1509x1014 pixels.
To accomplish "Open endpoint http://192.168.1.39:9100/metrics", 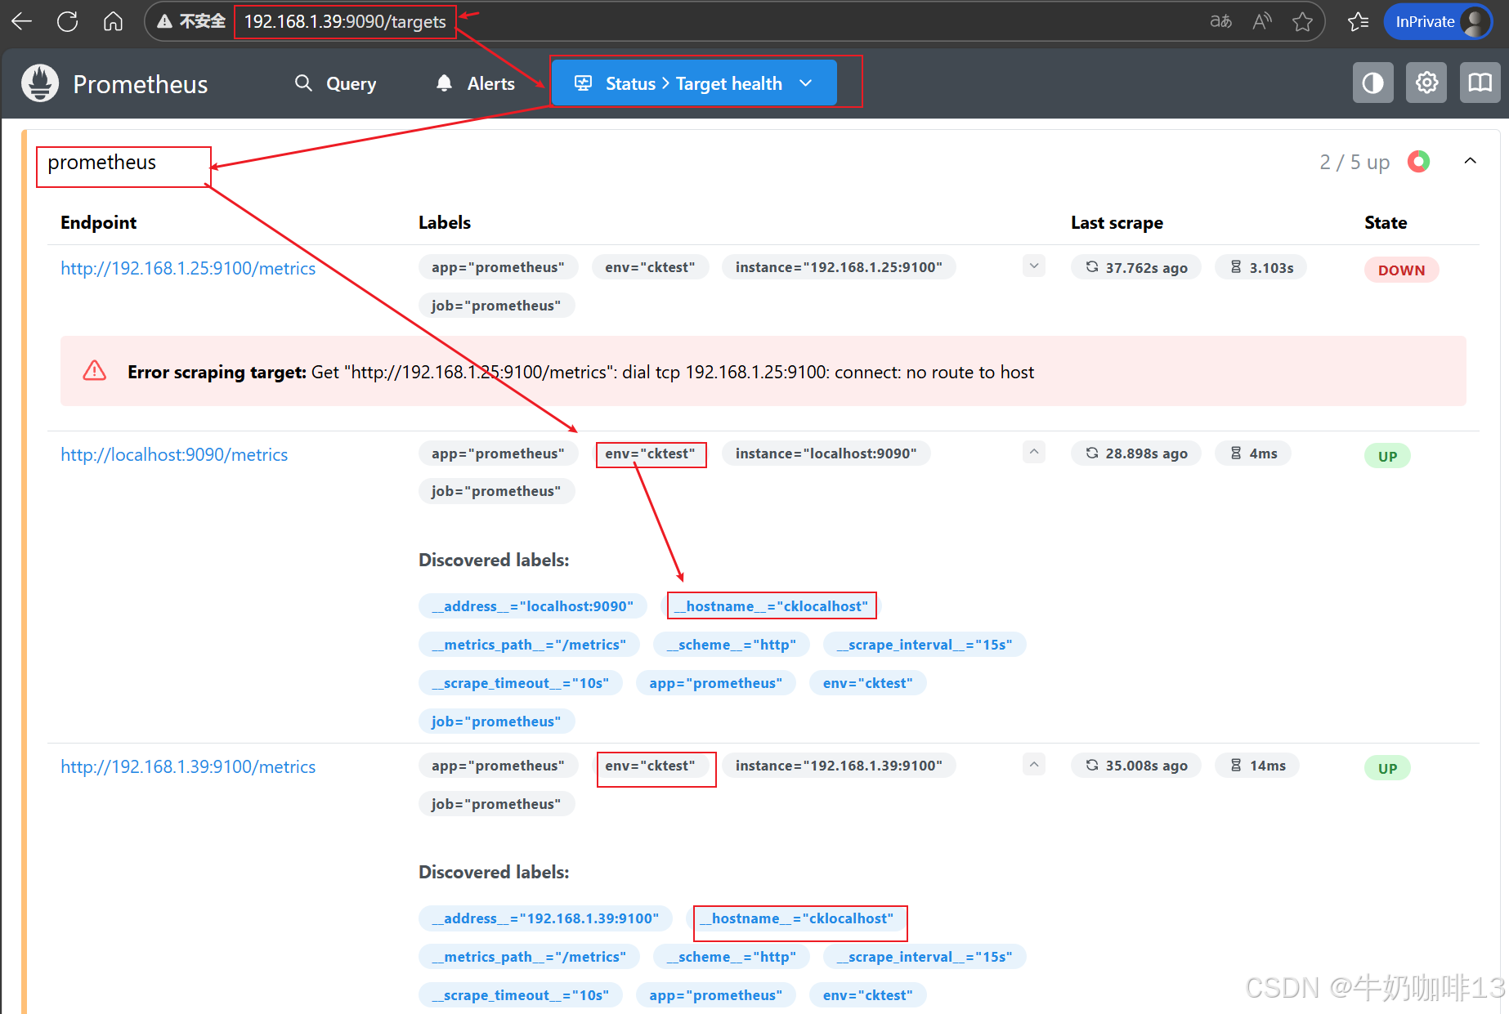I will click(x=188, y=766).
